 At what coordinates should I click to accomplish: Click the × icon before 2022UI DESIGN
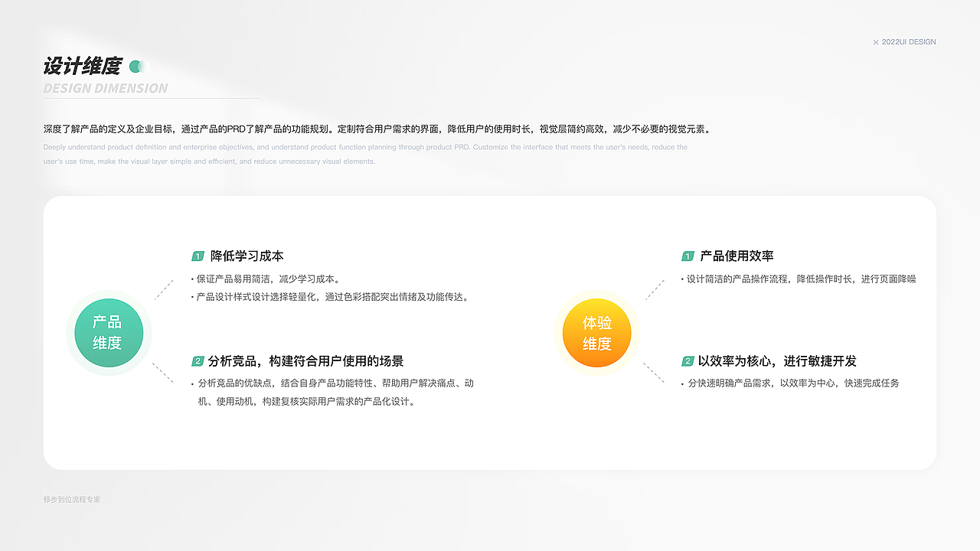pos(875,42)
